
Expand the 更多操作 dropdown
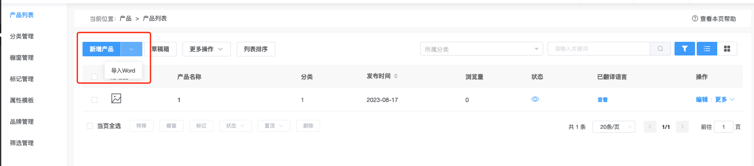pos(206,49)
